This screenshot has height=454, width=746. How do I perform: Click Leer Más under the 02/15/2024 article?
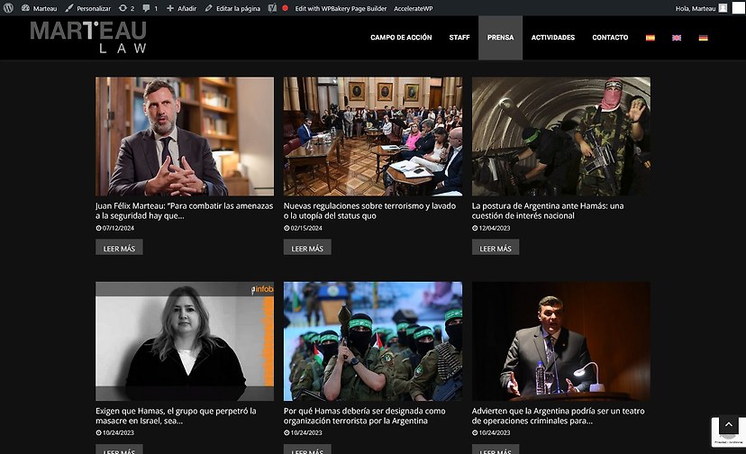coord(307,248)
